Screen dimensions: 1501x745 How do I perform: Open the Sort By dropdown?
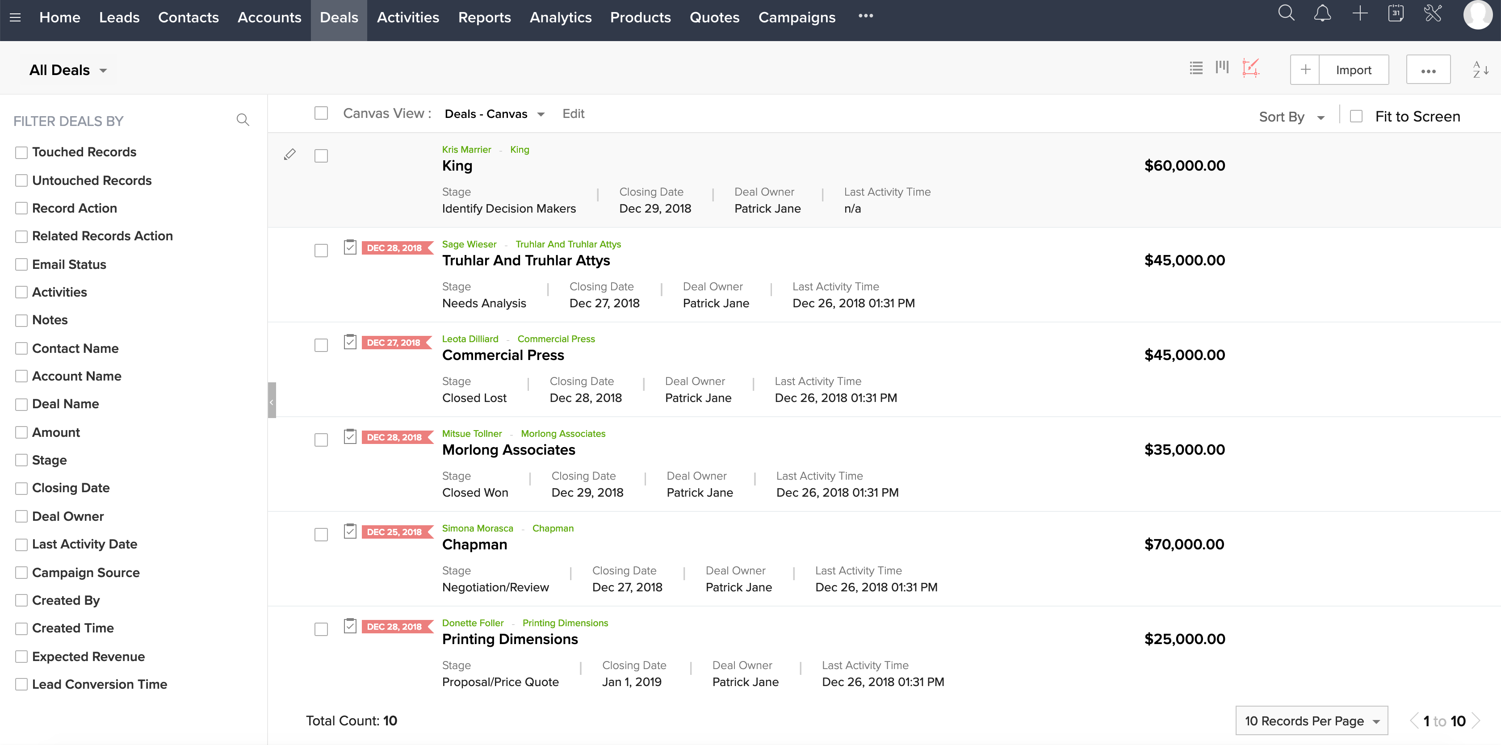click(1291, 117)
